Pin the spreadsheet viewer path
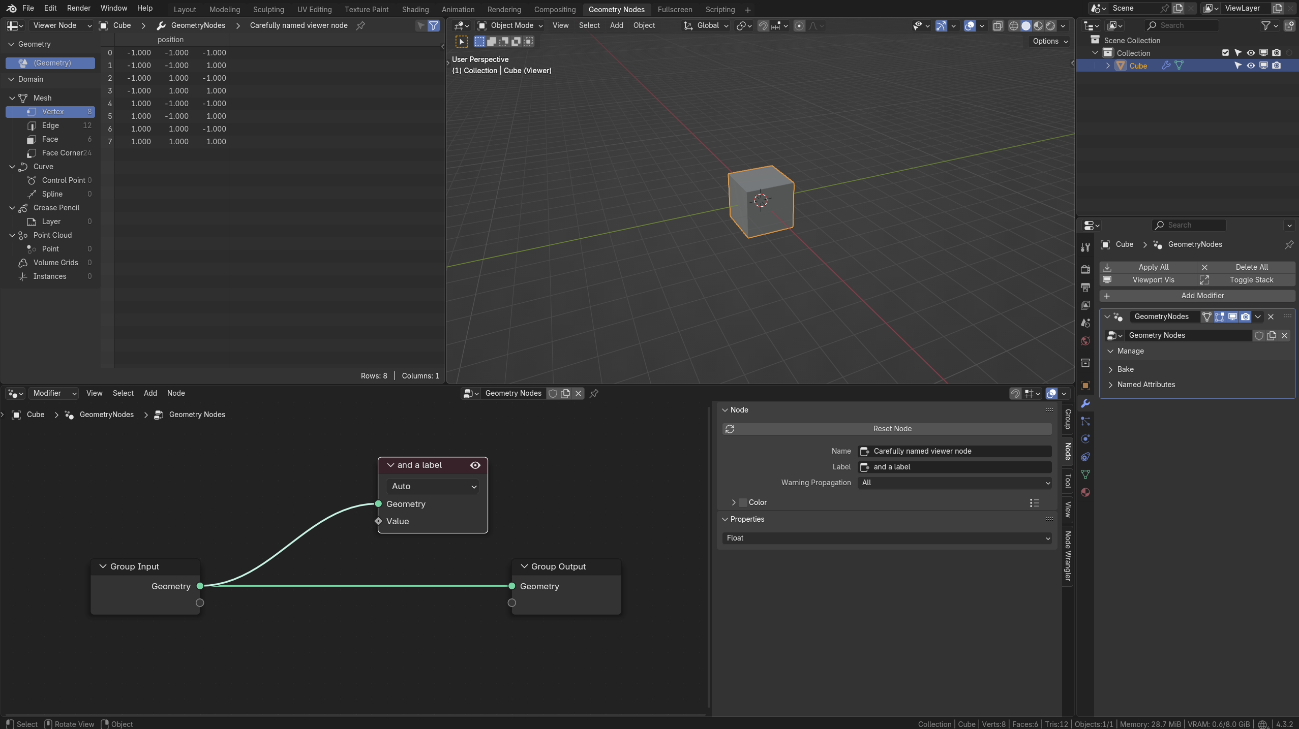This screenshot has width=1299, height=729. [360, 25]
